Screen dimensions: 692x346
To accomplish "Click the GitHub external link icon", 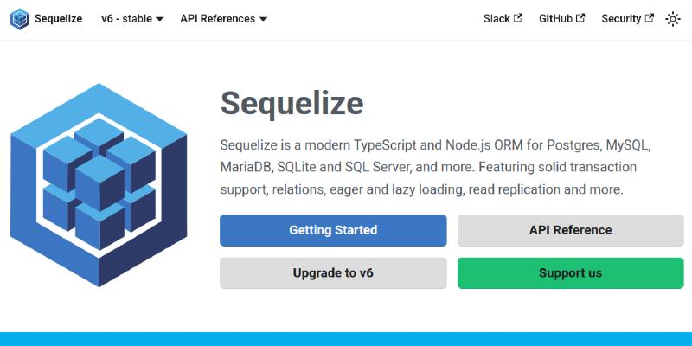I will point(580,18).
